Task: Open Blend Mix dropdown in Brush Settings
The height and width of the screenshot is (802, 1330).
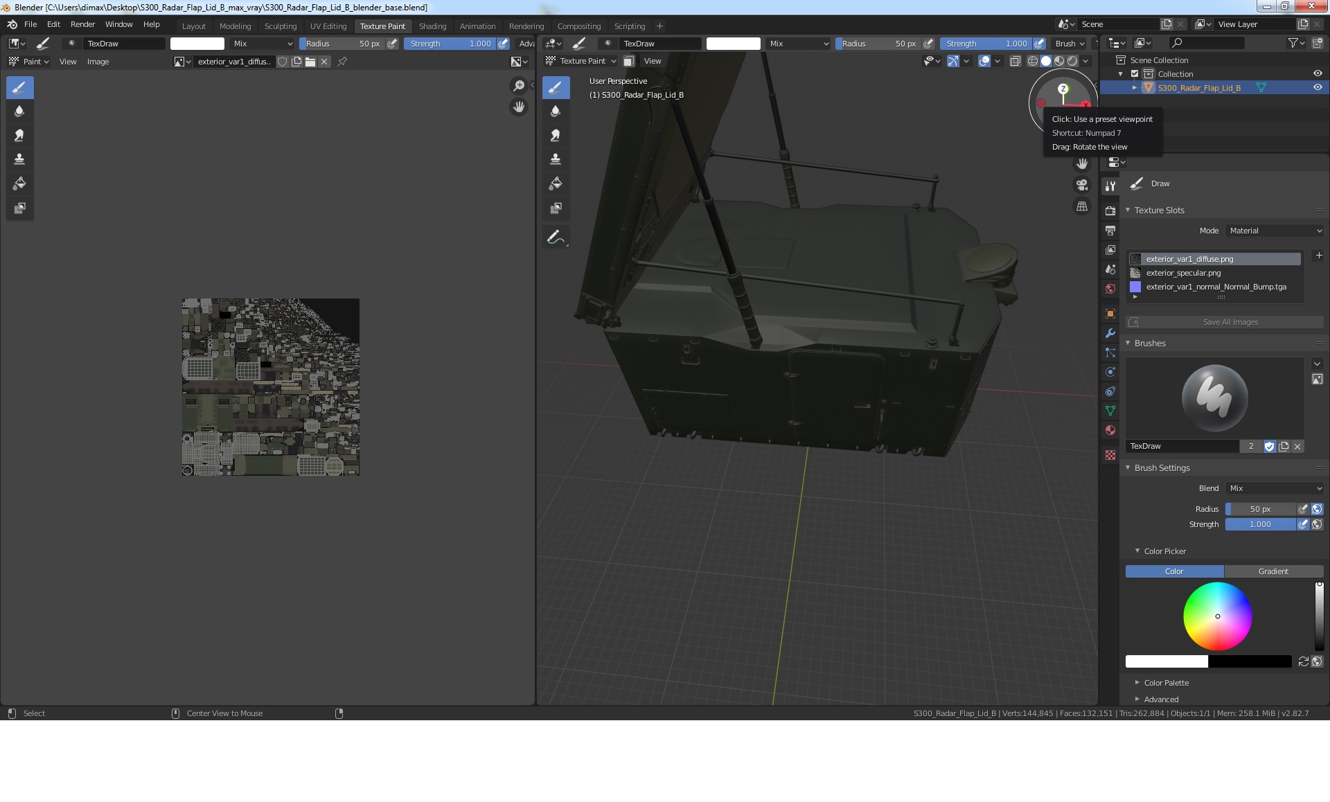Action: 1275,488
